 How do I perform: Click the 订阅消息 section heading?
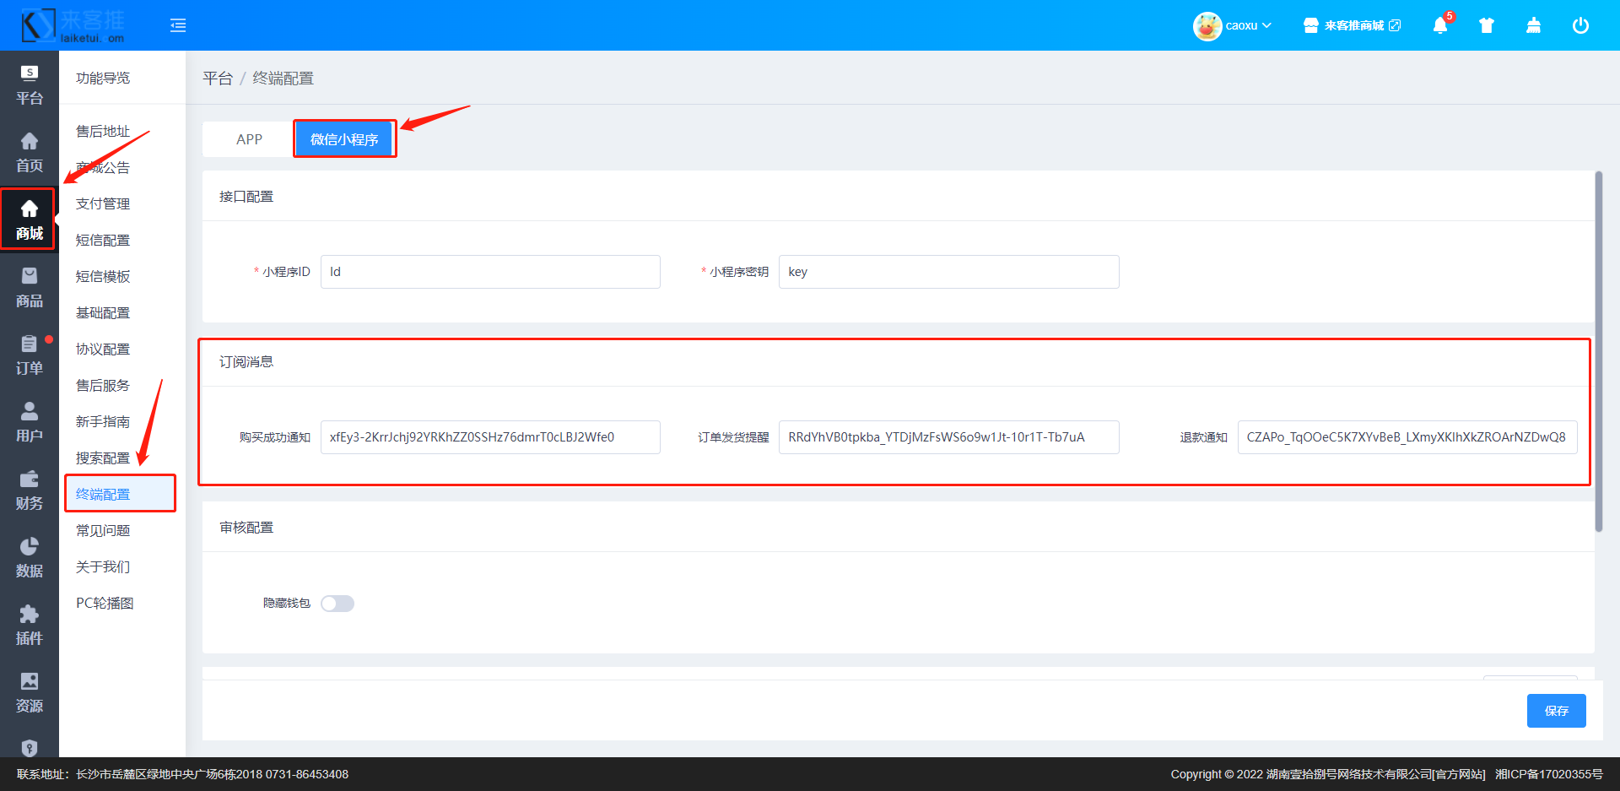(246, 362)
